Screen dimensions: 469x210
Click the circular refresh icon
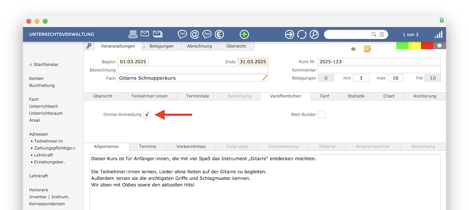click(x=302, y=34)
